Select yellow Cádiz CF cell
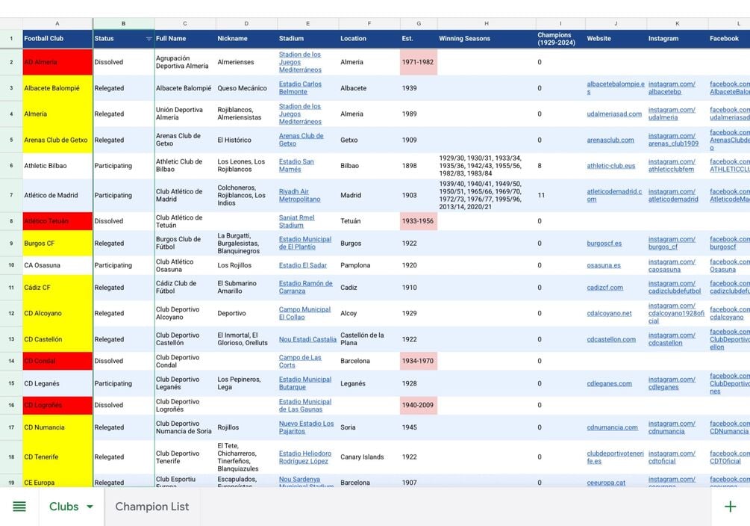Viewport: 750px width, 526px height. coord(57,287)
